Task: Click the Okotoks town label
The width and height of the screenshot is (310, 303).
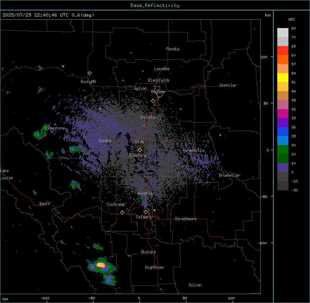Action: 148,252
